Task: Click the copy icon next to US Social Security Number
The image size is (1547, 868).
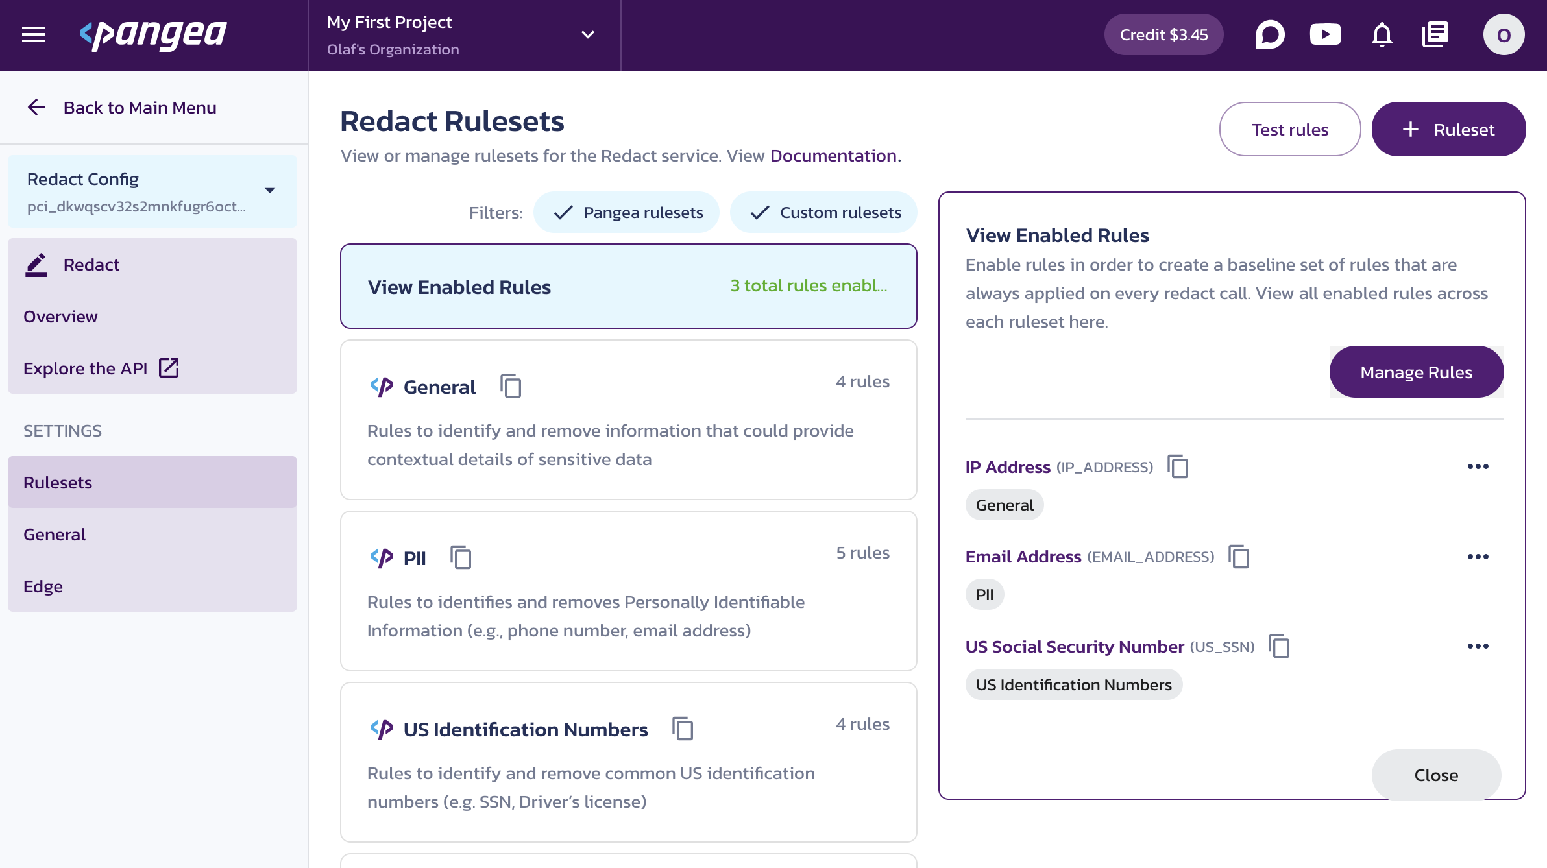Action: 1278,645
